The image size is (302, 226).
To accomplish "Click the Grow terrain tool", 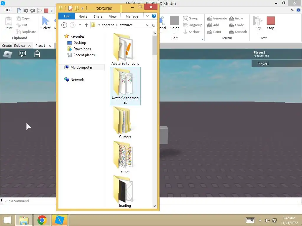I will click(236, 18).
